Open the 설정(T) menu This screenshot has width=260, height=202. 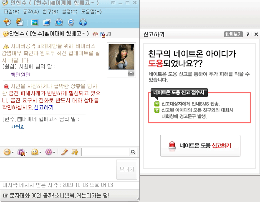tap(70, 12)
